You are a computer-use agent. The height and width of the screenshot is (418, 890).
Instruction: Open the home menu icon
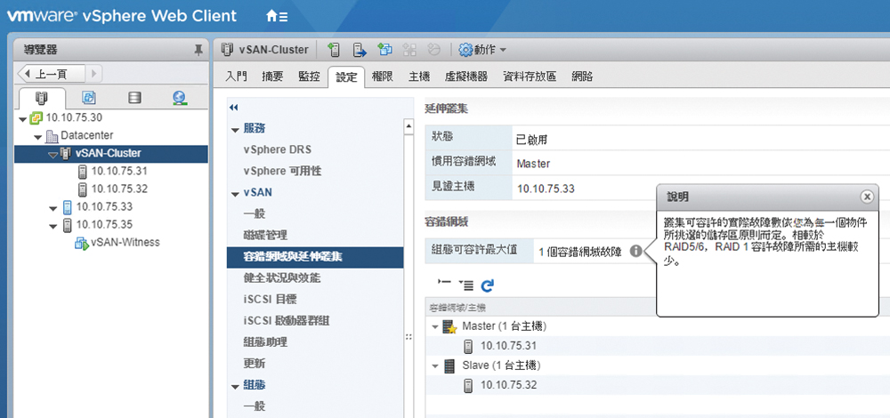tap(277, 16)
